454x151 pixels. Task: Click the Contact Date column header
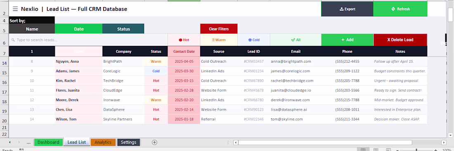tap(184, 52)
